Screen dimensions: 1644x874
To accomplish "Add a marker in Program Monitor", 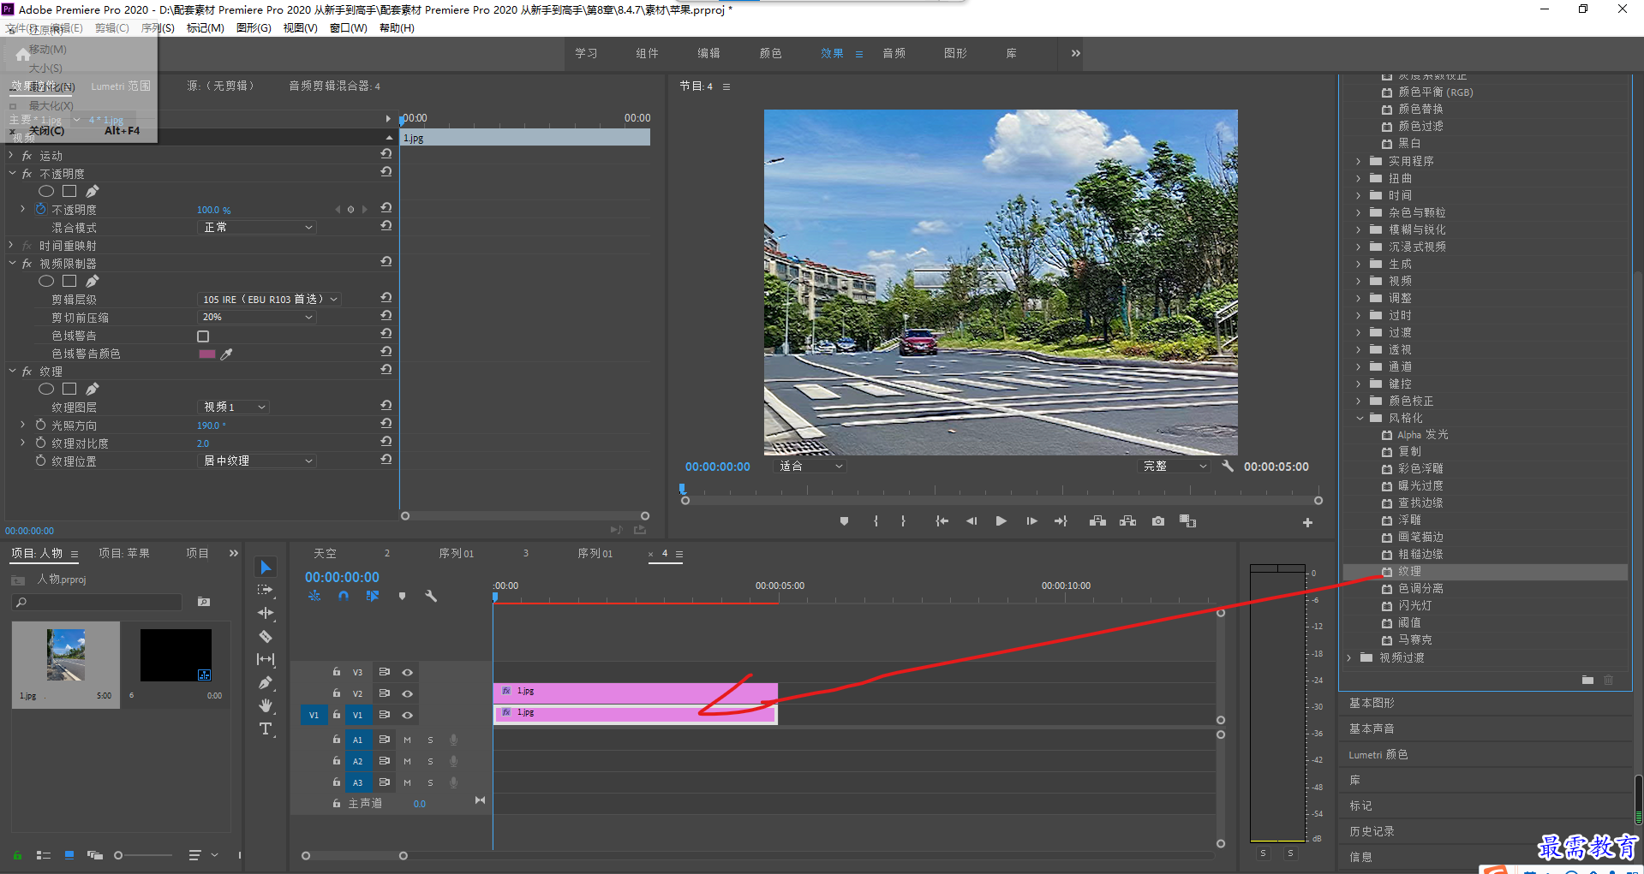I will pyautogui.click(x=844, y=521).
